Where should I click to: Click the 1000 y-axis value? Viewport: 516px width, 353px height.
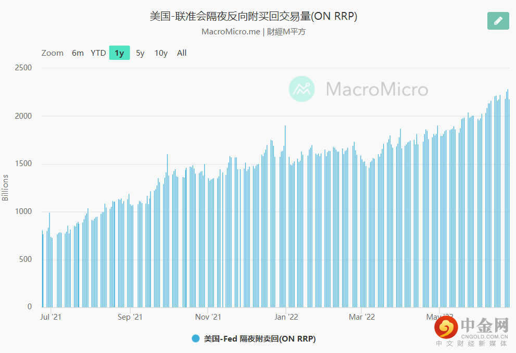pos(23,211)
